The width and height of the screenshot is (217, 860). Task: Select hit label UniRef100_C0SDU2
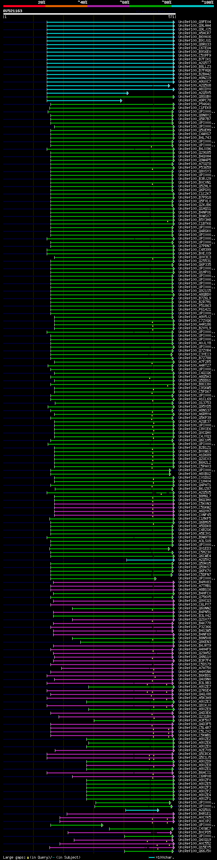click(x=195, y=478)
